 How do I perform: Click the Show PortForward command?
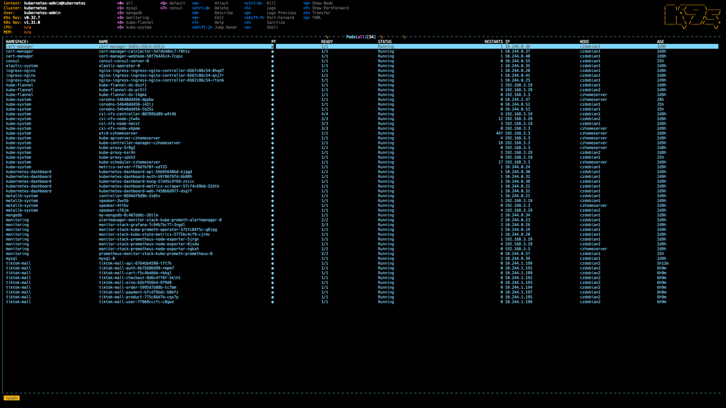[x=330, y=8]
